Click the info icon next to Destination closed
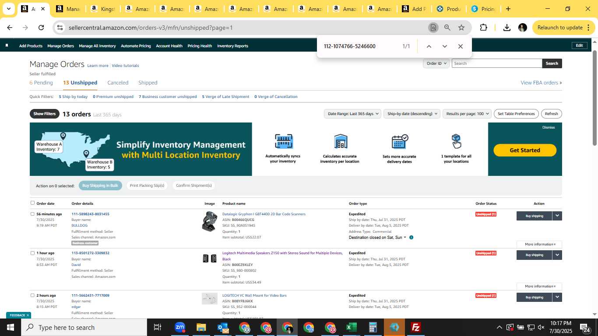 (x=411, y=238)
